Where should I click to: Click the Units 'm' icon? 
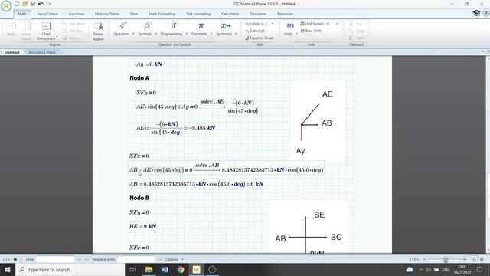290,25
